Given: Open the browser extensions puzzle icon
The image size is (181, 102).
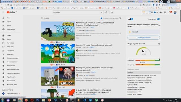Looking at the screenshot, I should point(160,5).
